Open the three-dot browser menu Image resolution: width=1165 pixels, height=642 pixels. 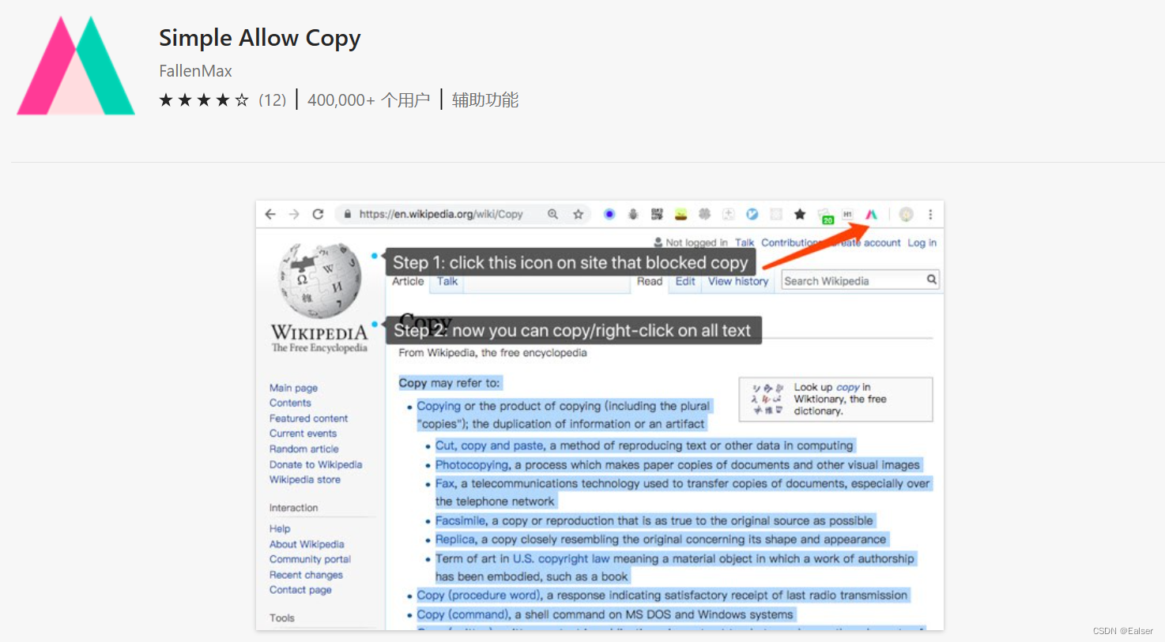(930, 214)
